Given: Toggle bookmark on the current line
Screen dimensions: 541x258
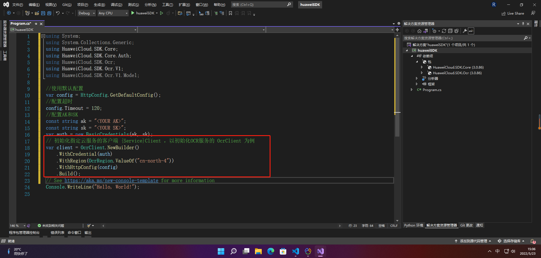Looking at the screenshot, I should [230, 13].
